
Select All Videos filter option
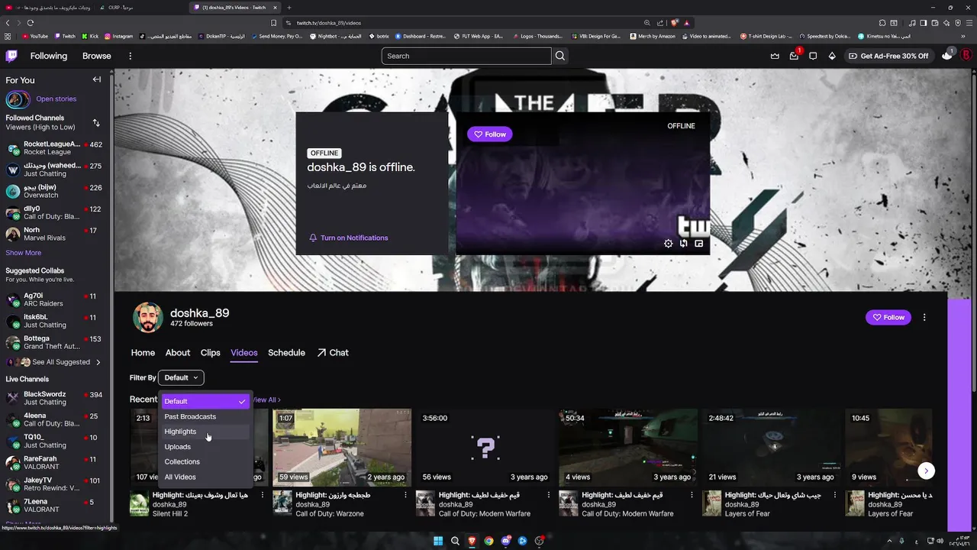(205, 477)
